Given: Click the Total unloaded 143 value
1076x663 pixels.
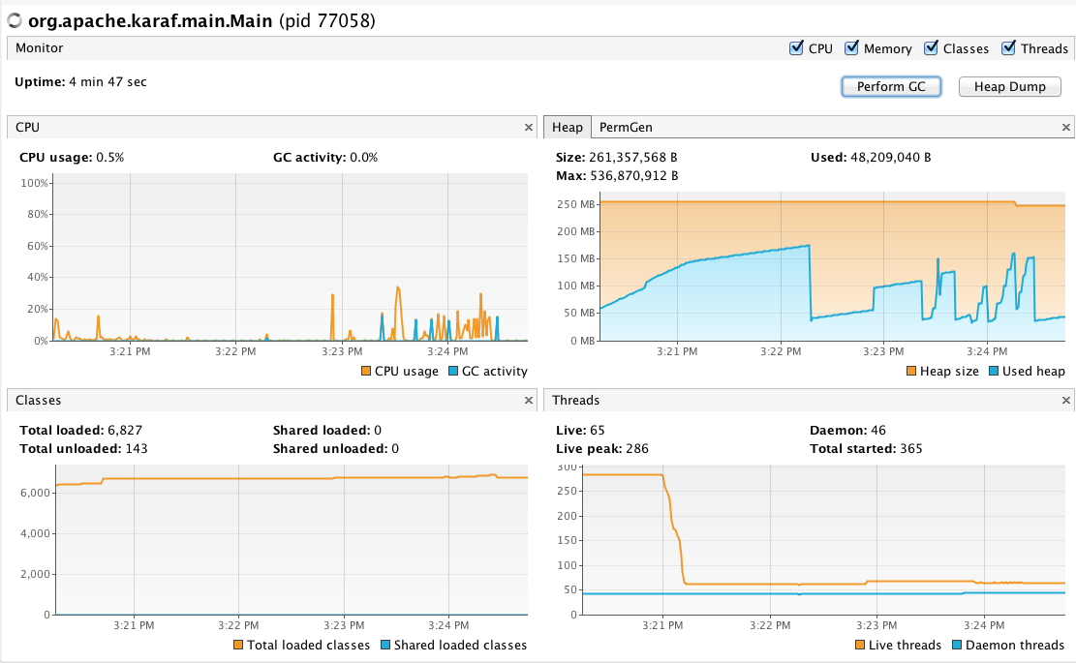Looking at the screenshot, I should coord(137,448).
